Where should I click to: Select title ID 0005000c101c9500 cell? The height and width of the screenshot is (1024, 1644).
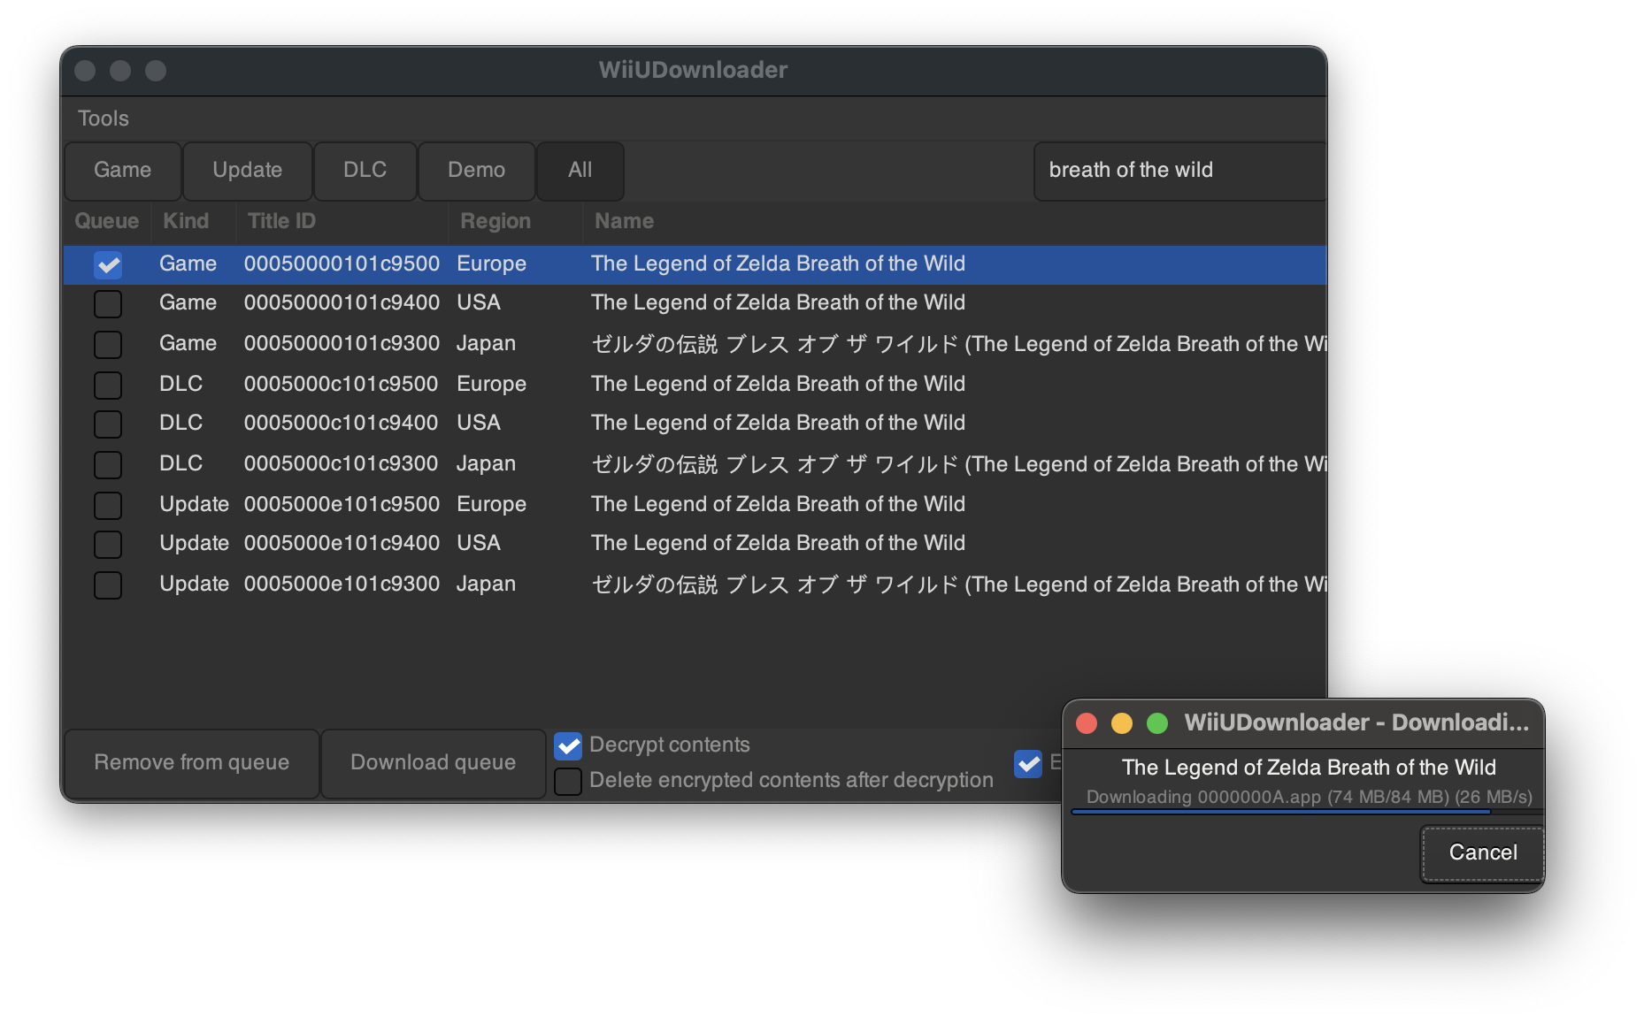point(341,384)
